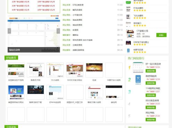Click the 好站推荐 section header
The width and height of the screenshot is (172, 128).
point(11,58)
